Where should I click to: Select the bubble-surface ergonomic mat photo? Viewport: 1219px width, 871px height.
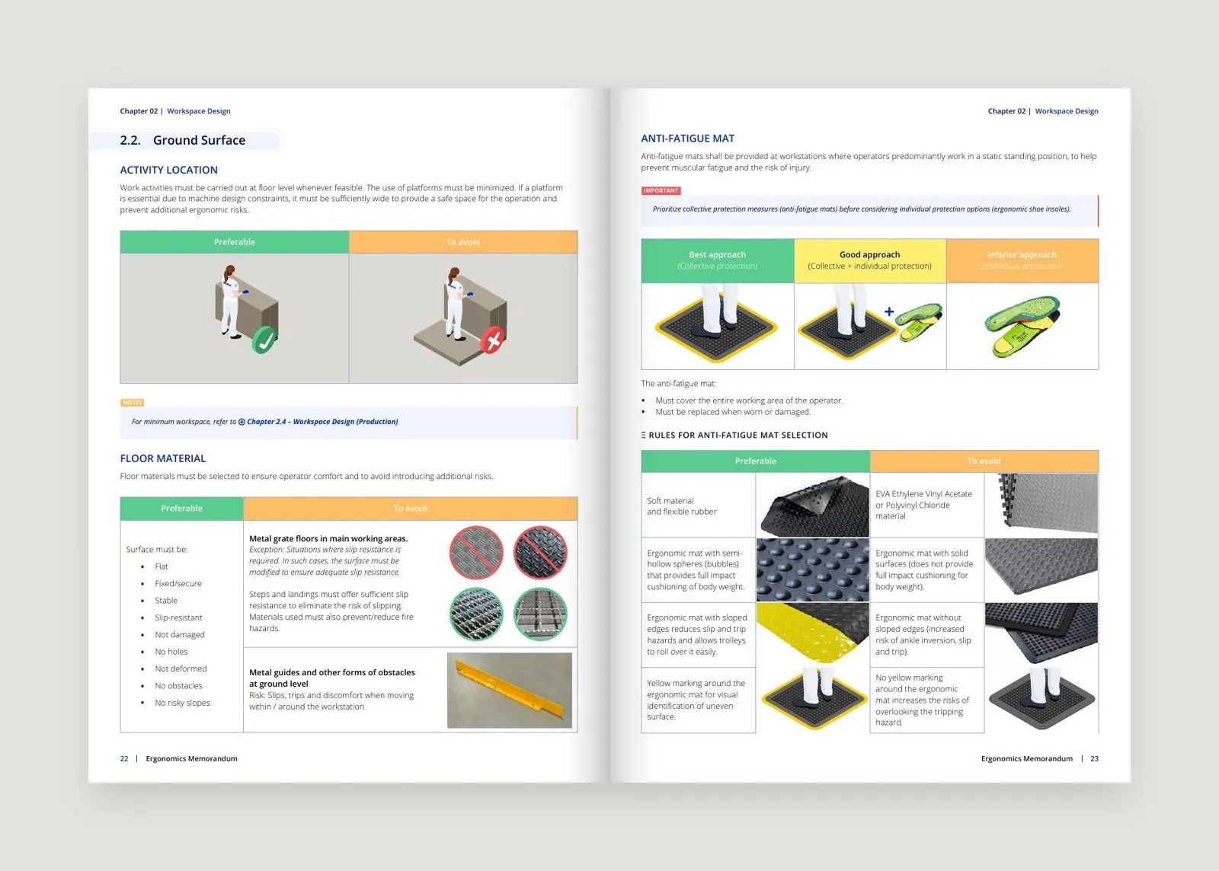point(812,570)
